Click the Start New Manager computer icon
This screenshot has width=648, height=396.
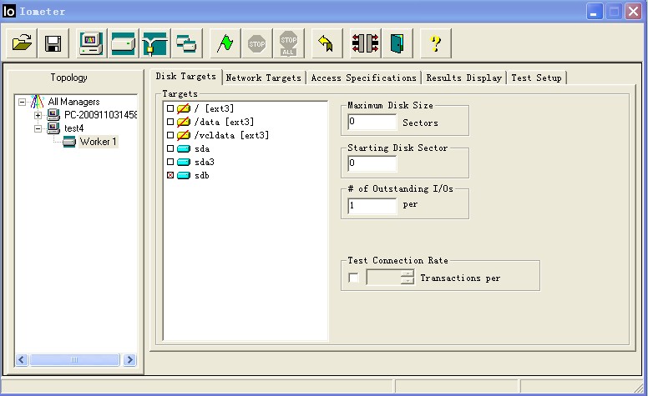pyautogui.click(x=91, y=43)
